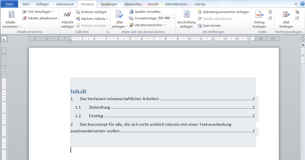Open the Fußnoten dialog launcher
The width and height of the screenshot is (305, 160).
coord(108,32)
